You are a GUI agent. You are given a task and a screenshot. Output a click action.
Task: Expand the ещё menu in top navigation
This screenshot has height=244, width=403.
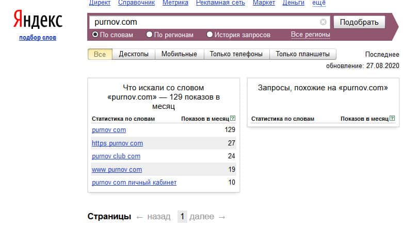[319, 3]
